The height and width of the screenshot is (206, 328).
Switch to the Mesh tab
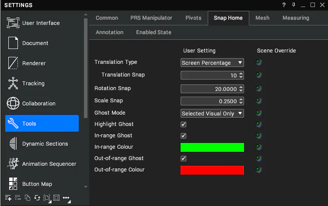[262, 18]
